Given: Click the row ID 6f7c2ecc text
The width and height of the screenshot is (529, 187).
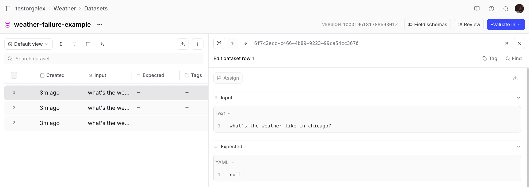Looking at the screenshot, I should coord(306,43).
